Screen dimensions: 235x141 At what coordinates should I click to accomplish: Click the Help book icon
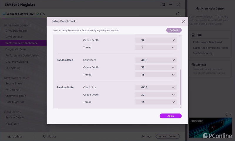point(193,35)
